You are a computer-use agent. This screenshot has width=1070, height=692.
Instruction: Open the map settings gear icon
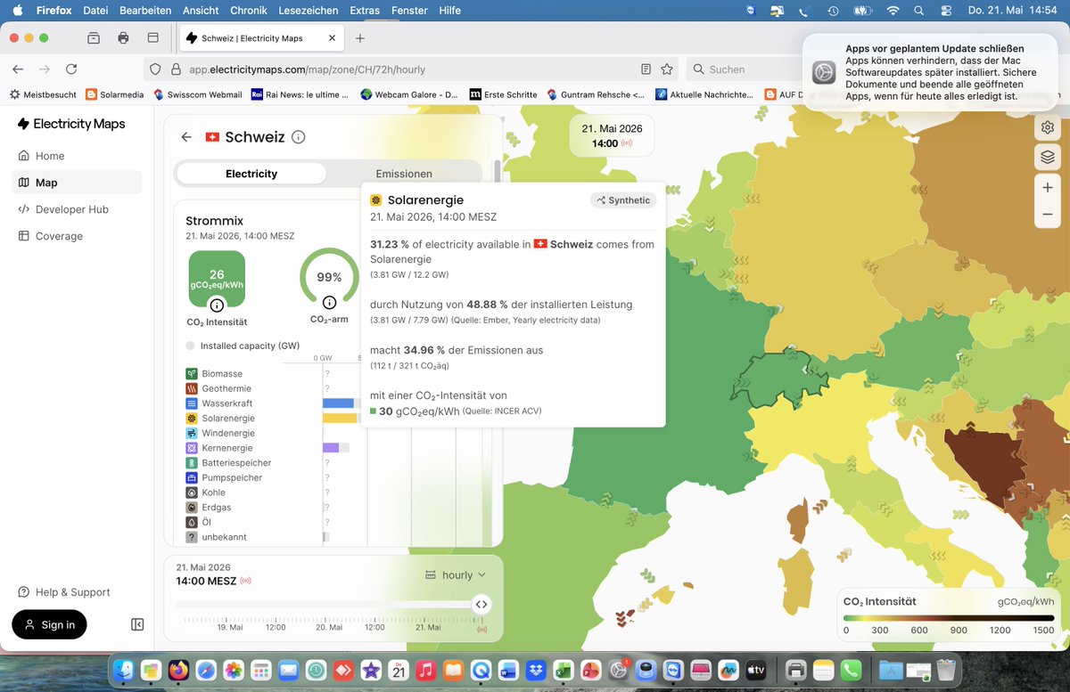[x=1047, y=127]
